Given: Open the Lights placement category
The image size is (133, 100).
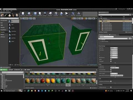Looking at the screenshot, I should [x=2, y=25].
